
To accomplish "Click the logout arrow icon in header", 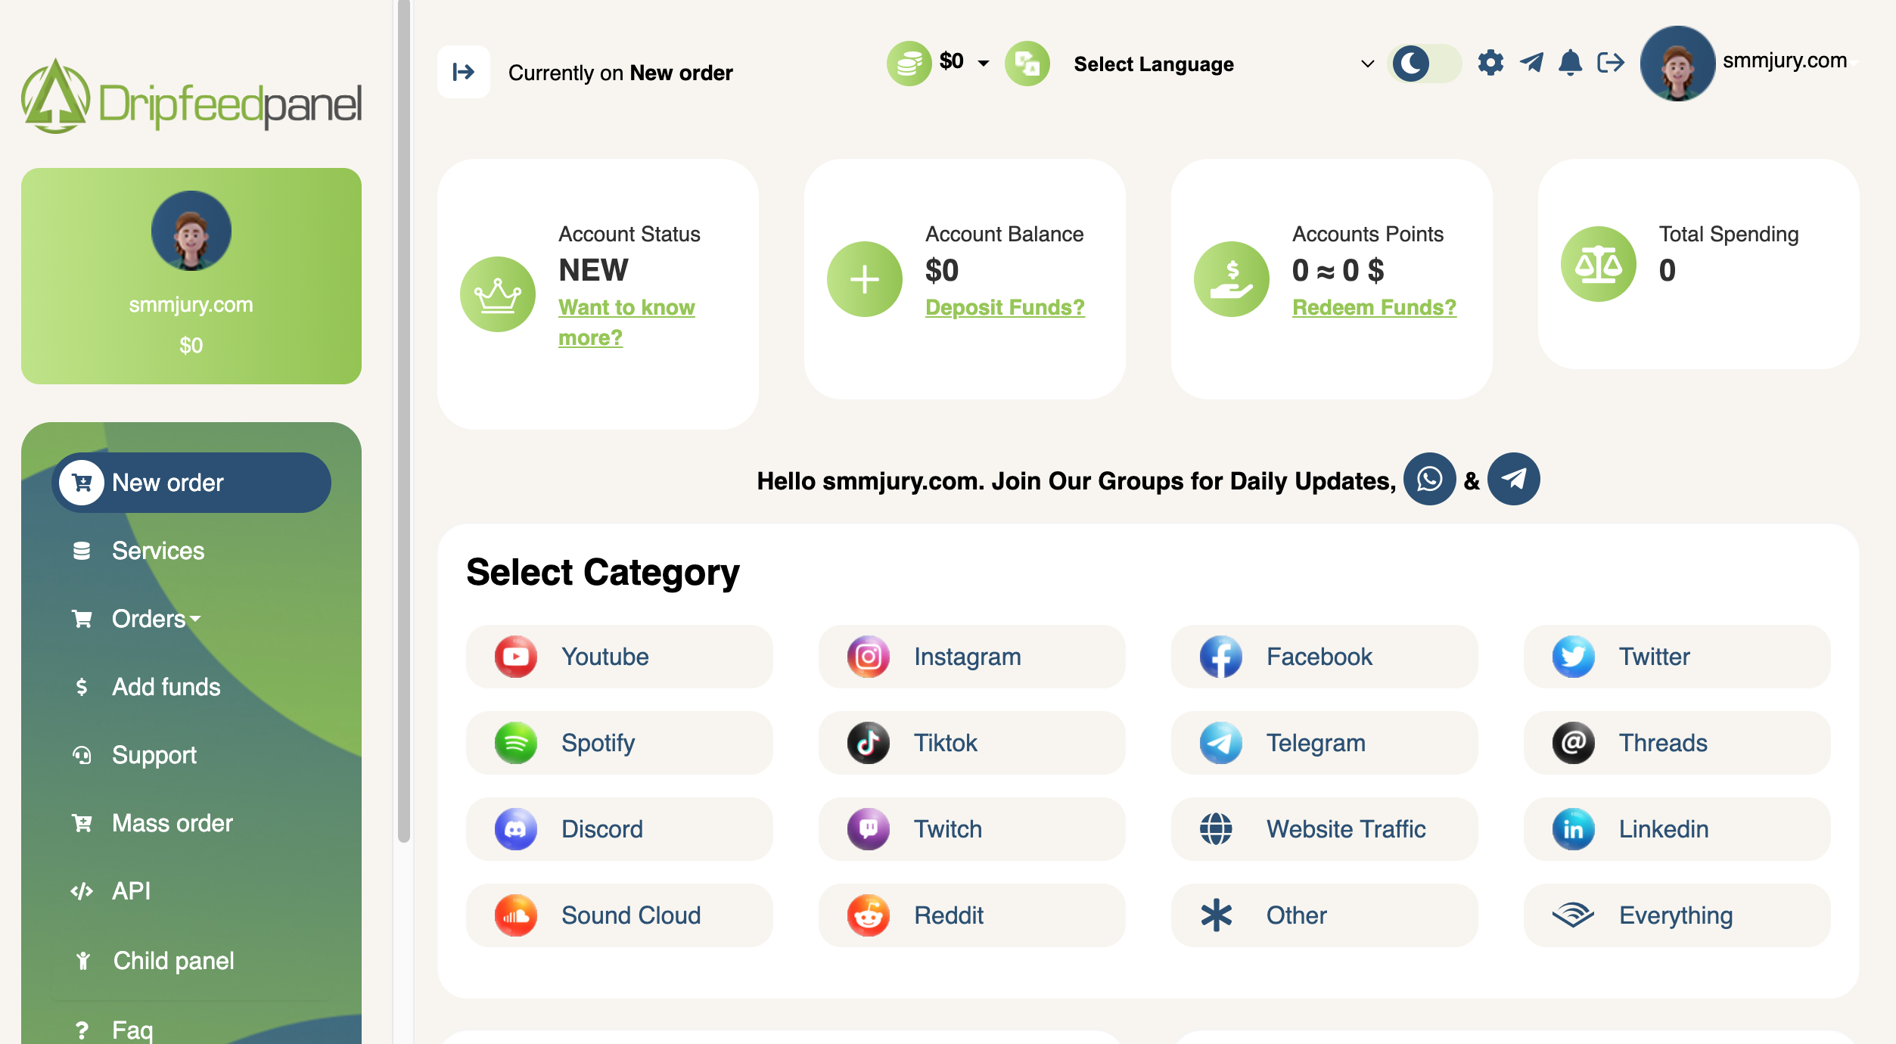I will [1611, 63].
